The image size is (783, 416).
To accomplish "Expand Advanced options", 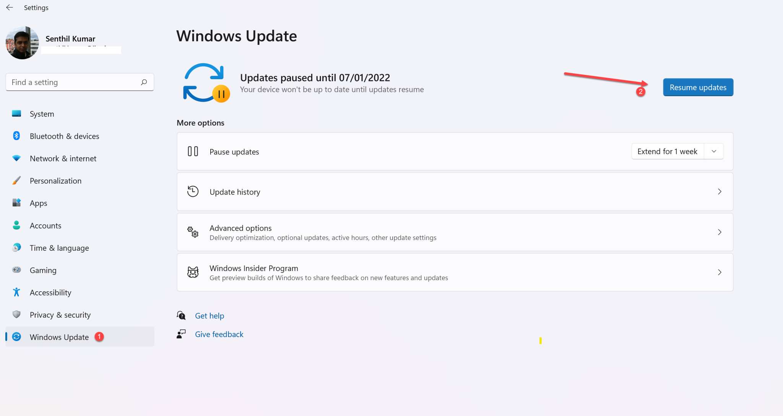I will click(x=720, y=232).
